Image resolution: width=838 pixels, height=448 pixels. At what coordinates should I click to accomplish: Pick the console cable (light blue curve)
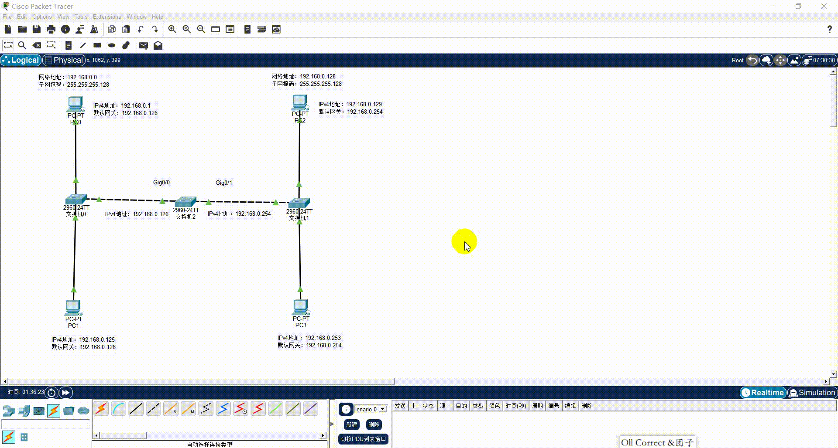click(119, 409)
